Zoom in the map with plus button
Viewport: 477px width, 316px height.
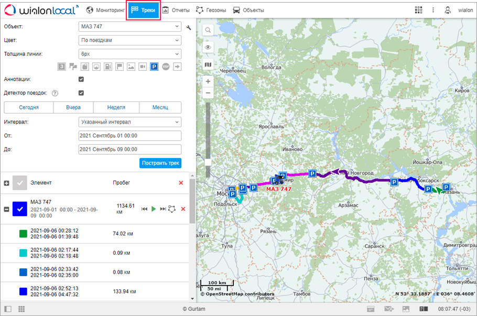pyautogui.click(x=208, y=82)
